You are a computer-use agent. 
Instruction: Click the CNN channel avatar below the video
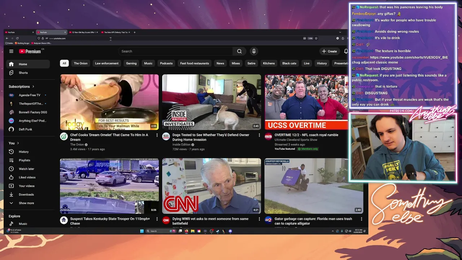[166, 220]
